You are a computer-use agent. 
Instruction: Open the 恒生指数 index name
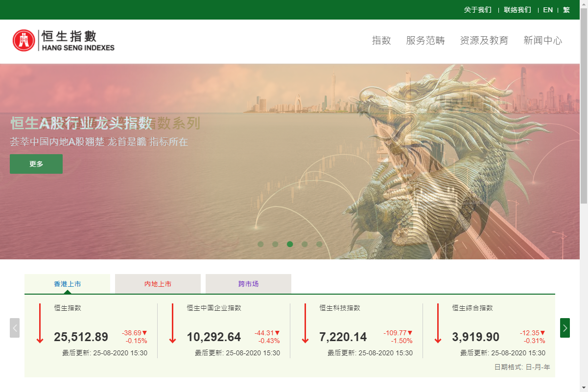68,308
